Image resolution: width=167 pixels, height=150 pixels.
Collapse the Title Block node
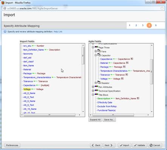coord(93,95)
